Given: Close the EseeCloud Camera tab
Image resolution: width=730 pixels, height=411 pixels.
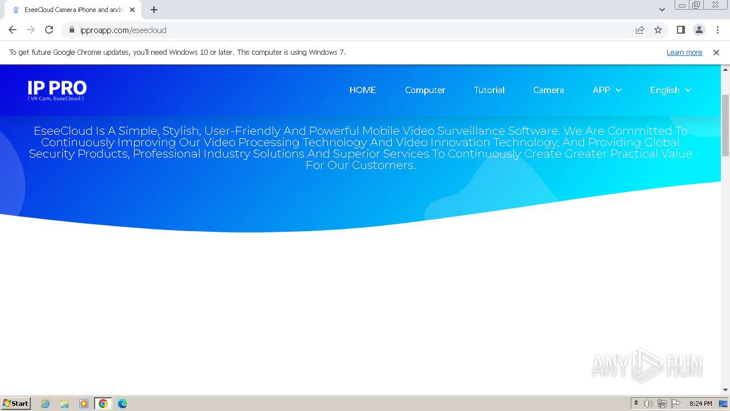Looking at the screenshot, I should [132, 10].
